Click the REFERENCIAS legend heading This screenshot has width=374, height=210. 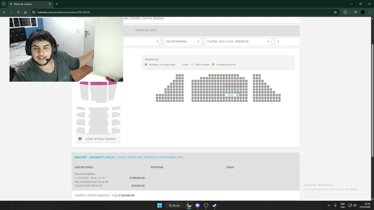point(151,60)
